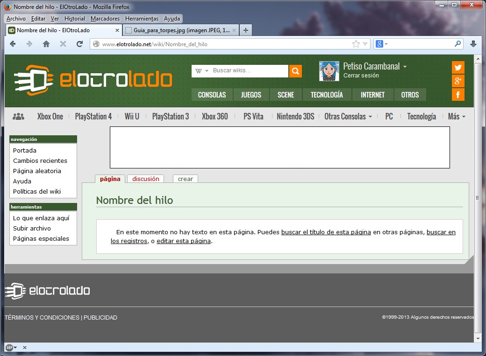Open the wiki search type W dropdown

tap(202, 71)
